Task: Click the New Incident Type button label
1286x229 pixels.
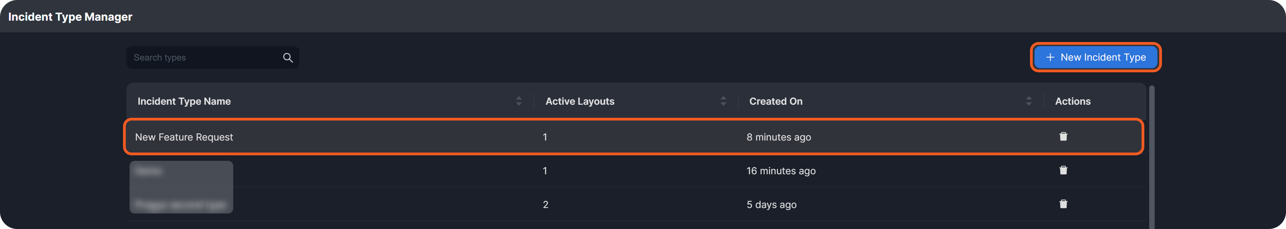Action: coord(1103,57)
